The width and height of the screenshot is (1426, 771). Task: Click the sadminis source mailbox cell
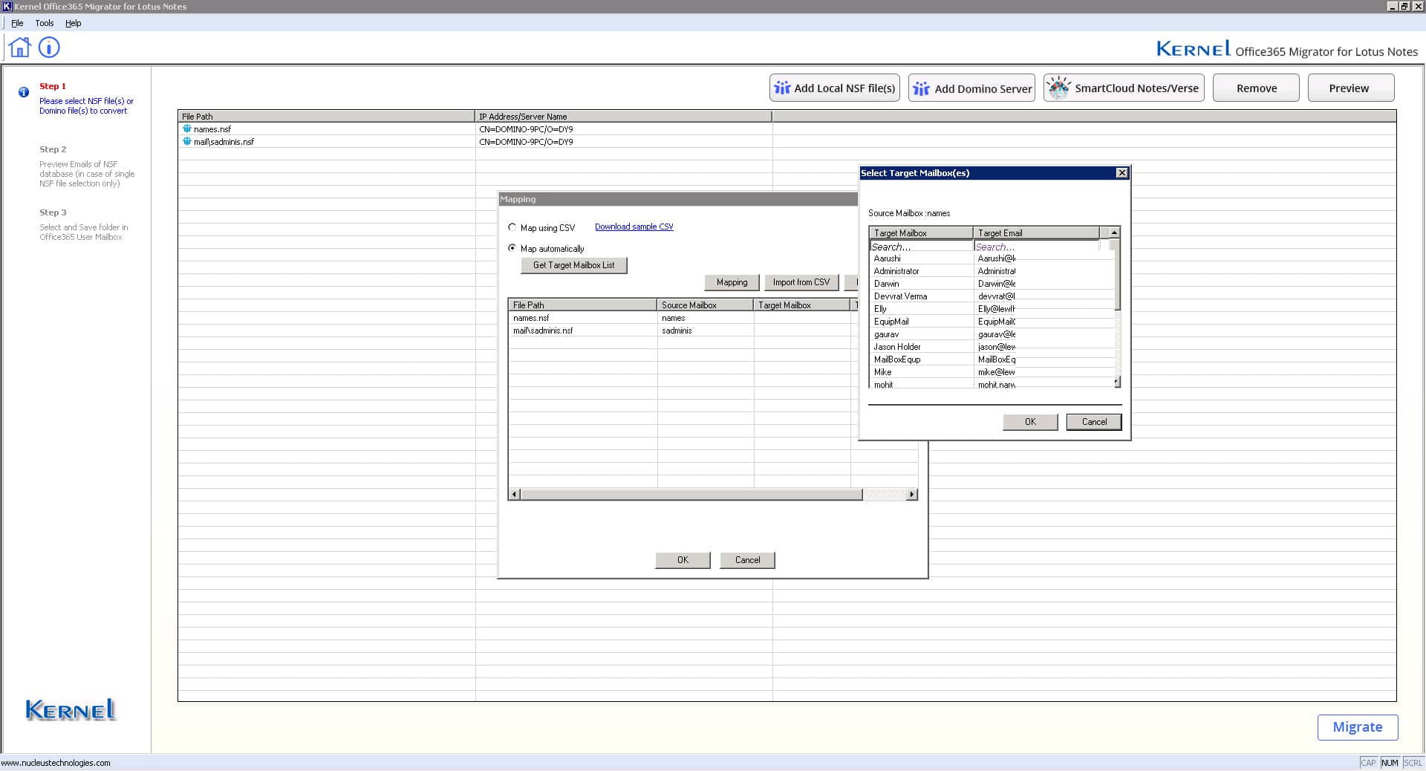click(x=705, y=331)
